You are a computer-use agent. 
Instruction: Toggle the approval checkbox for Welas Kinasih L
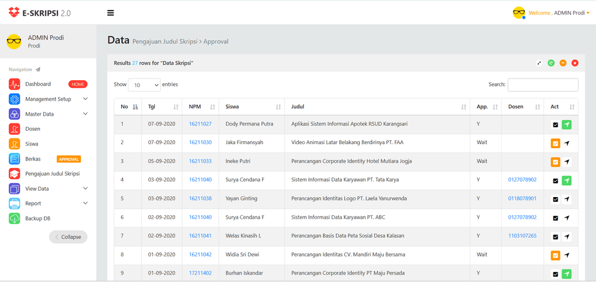click(555, 237)
